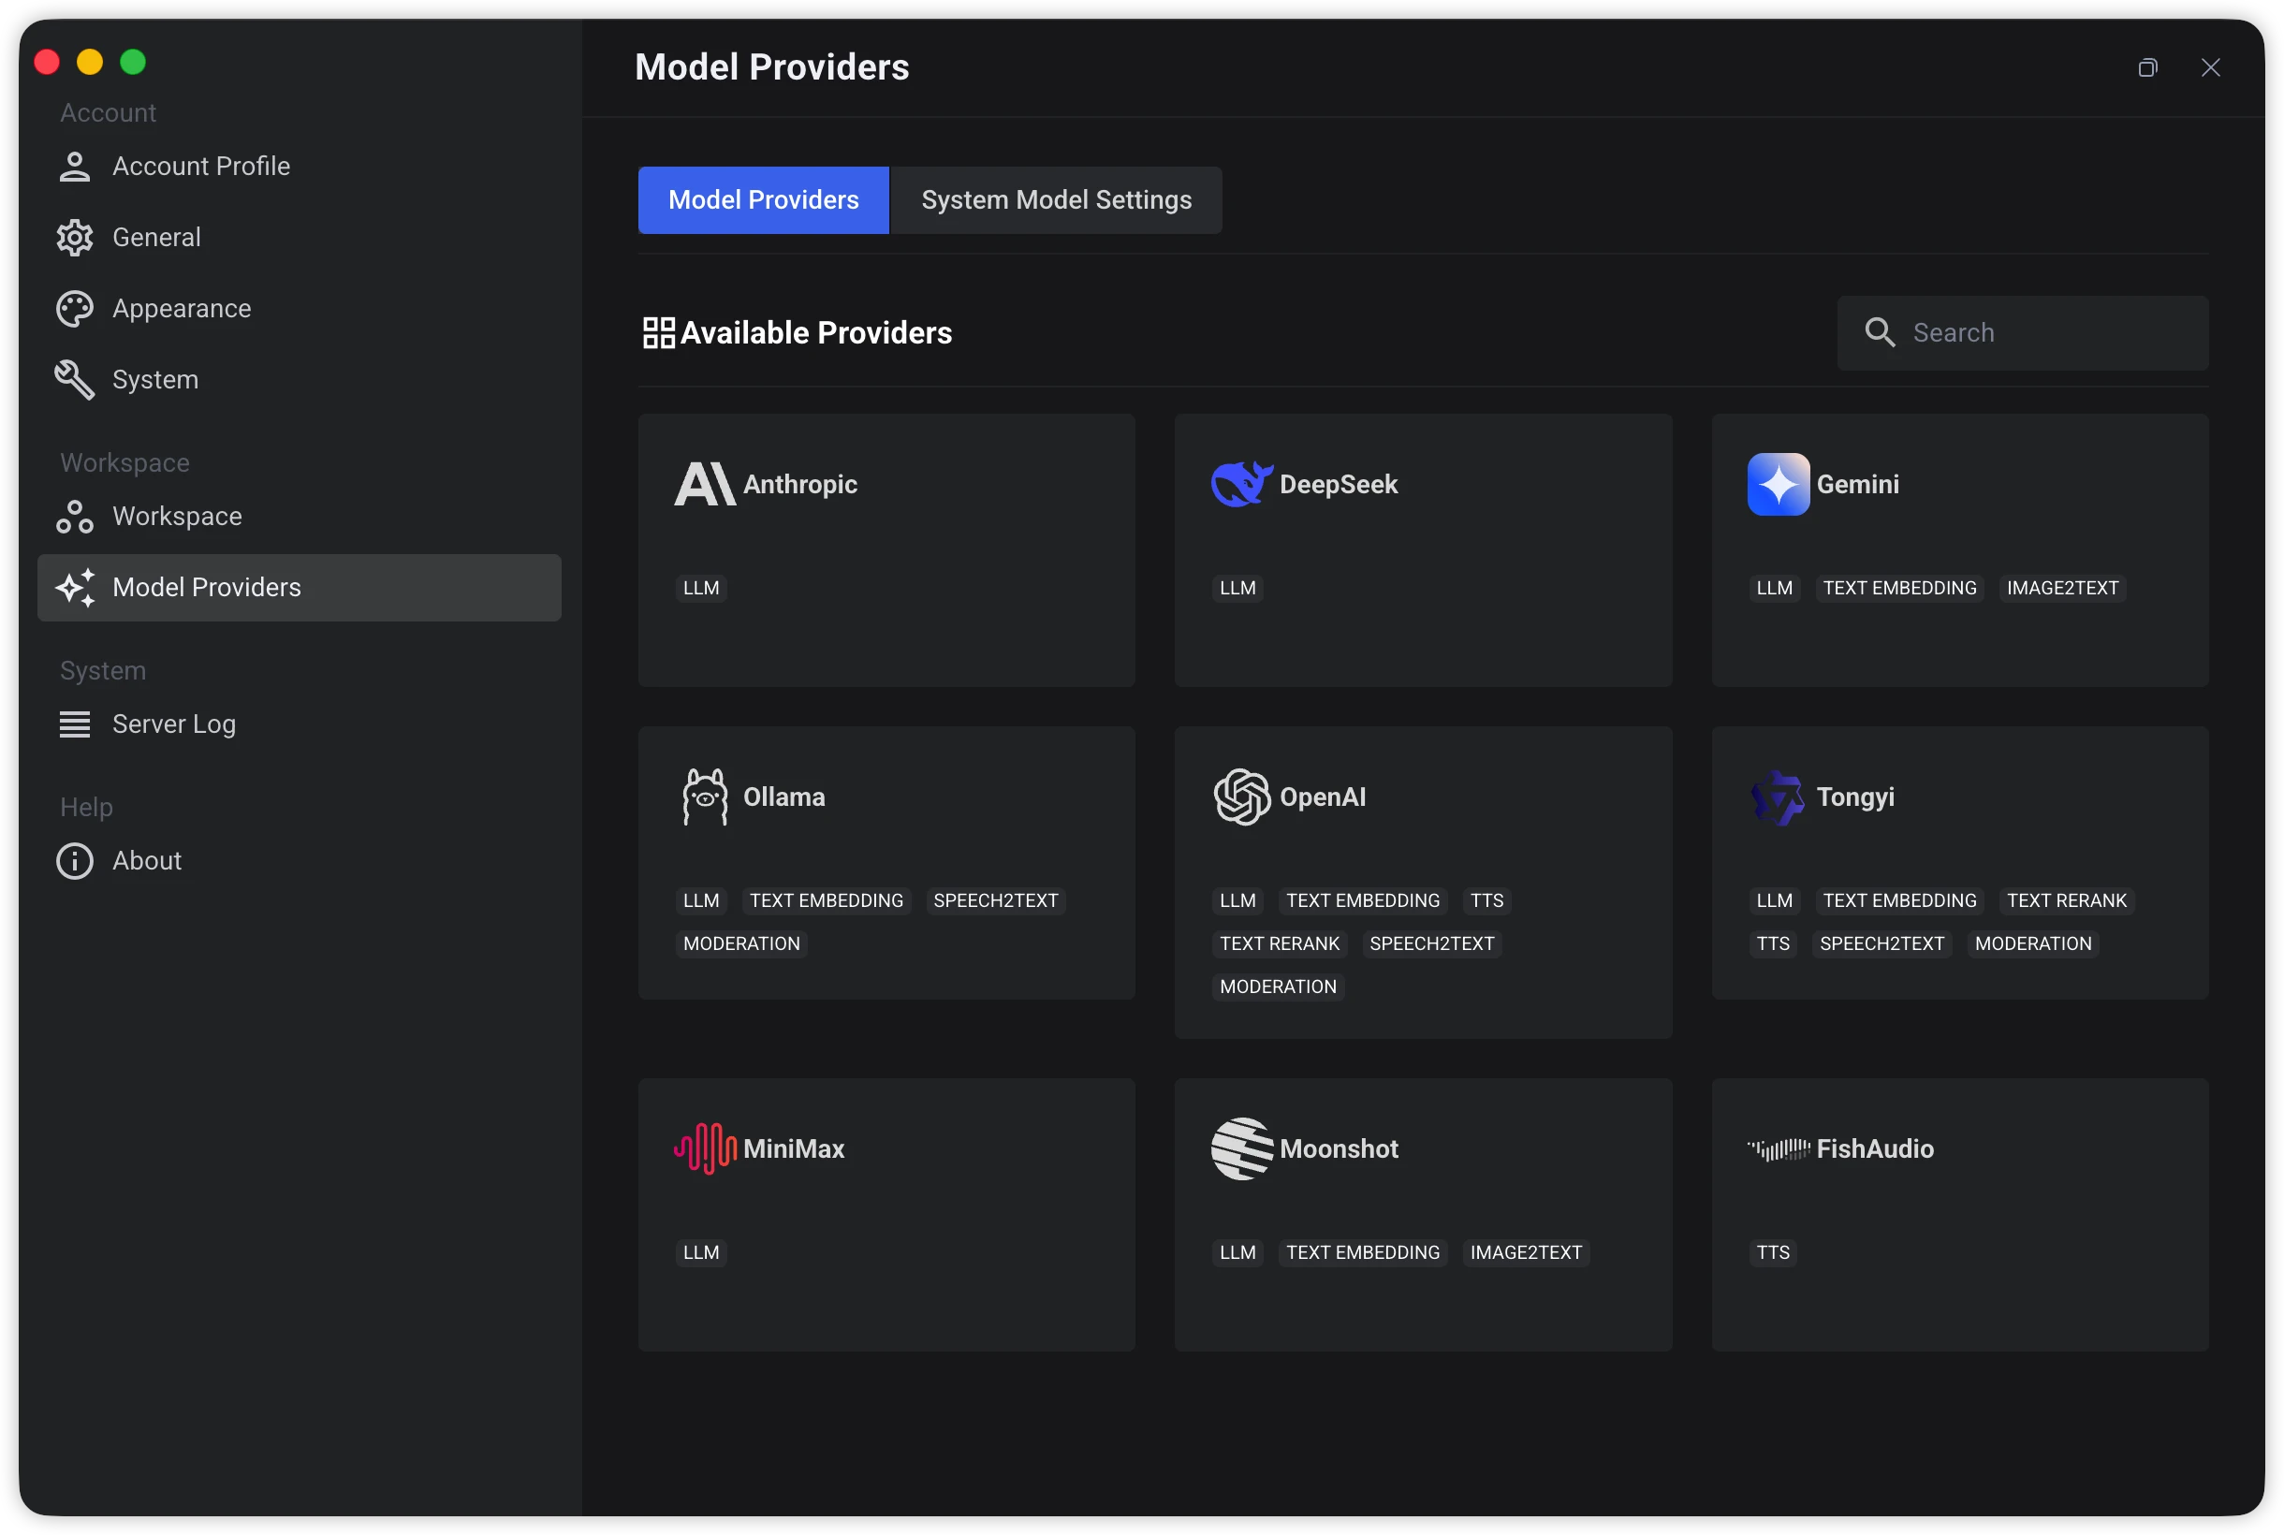This screenshot has width=2284, height=1535.
Task: Click the LLM tag on MiniMax
Action: (x=701, y=1253)
